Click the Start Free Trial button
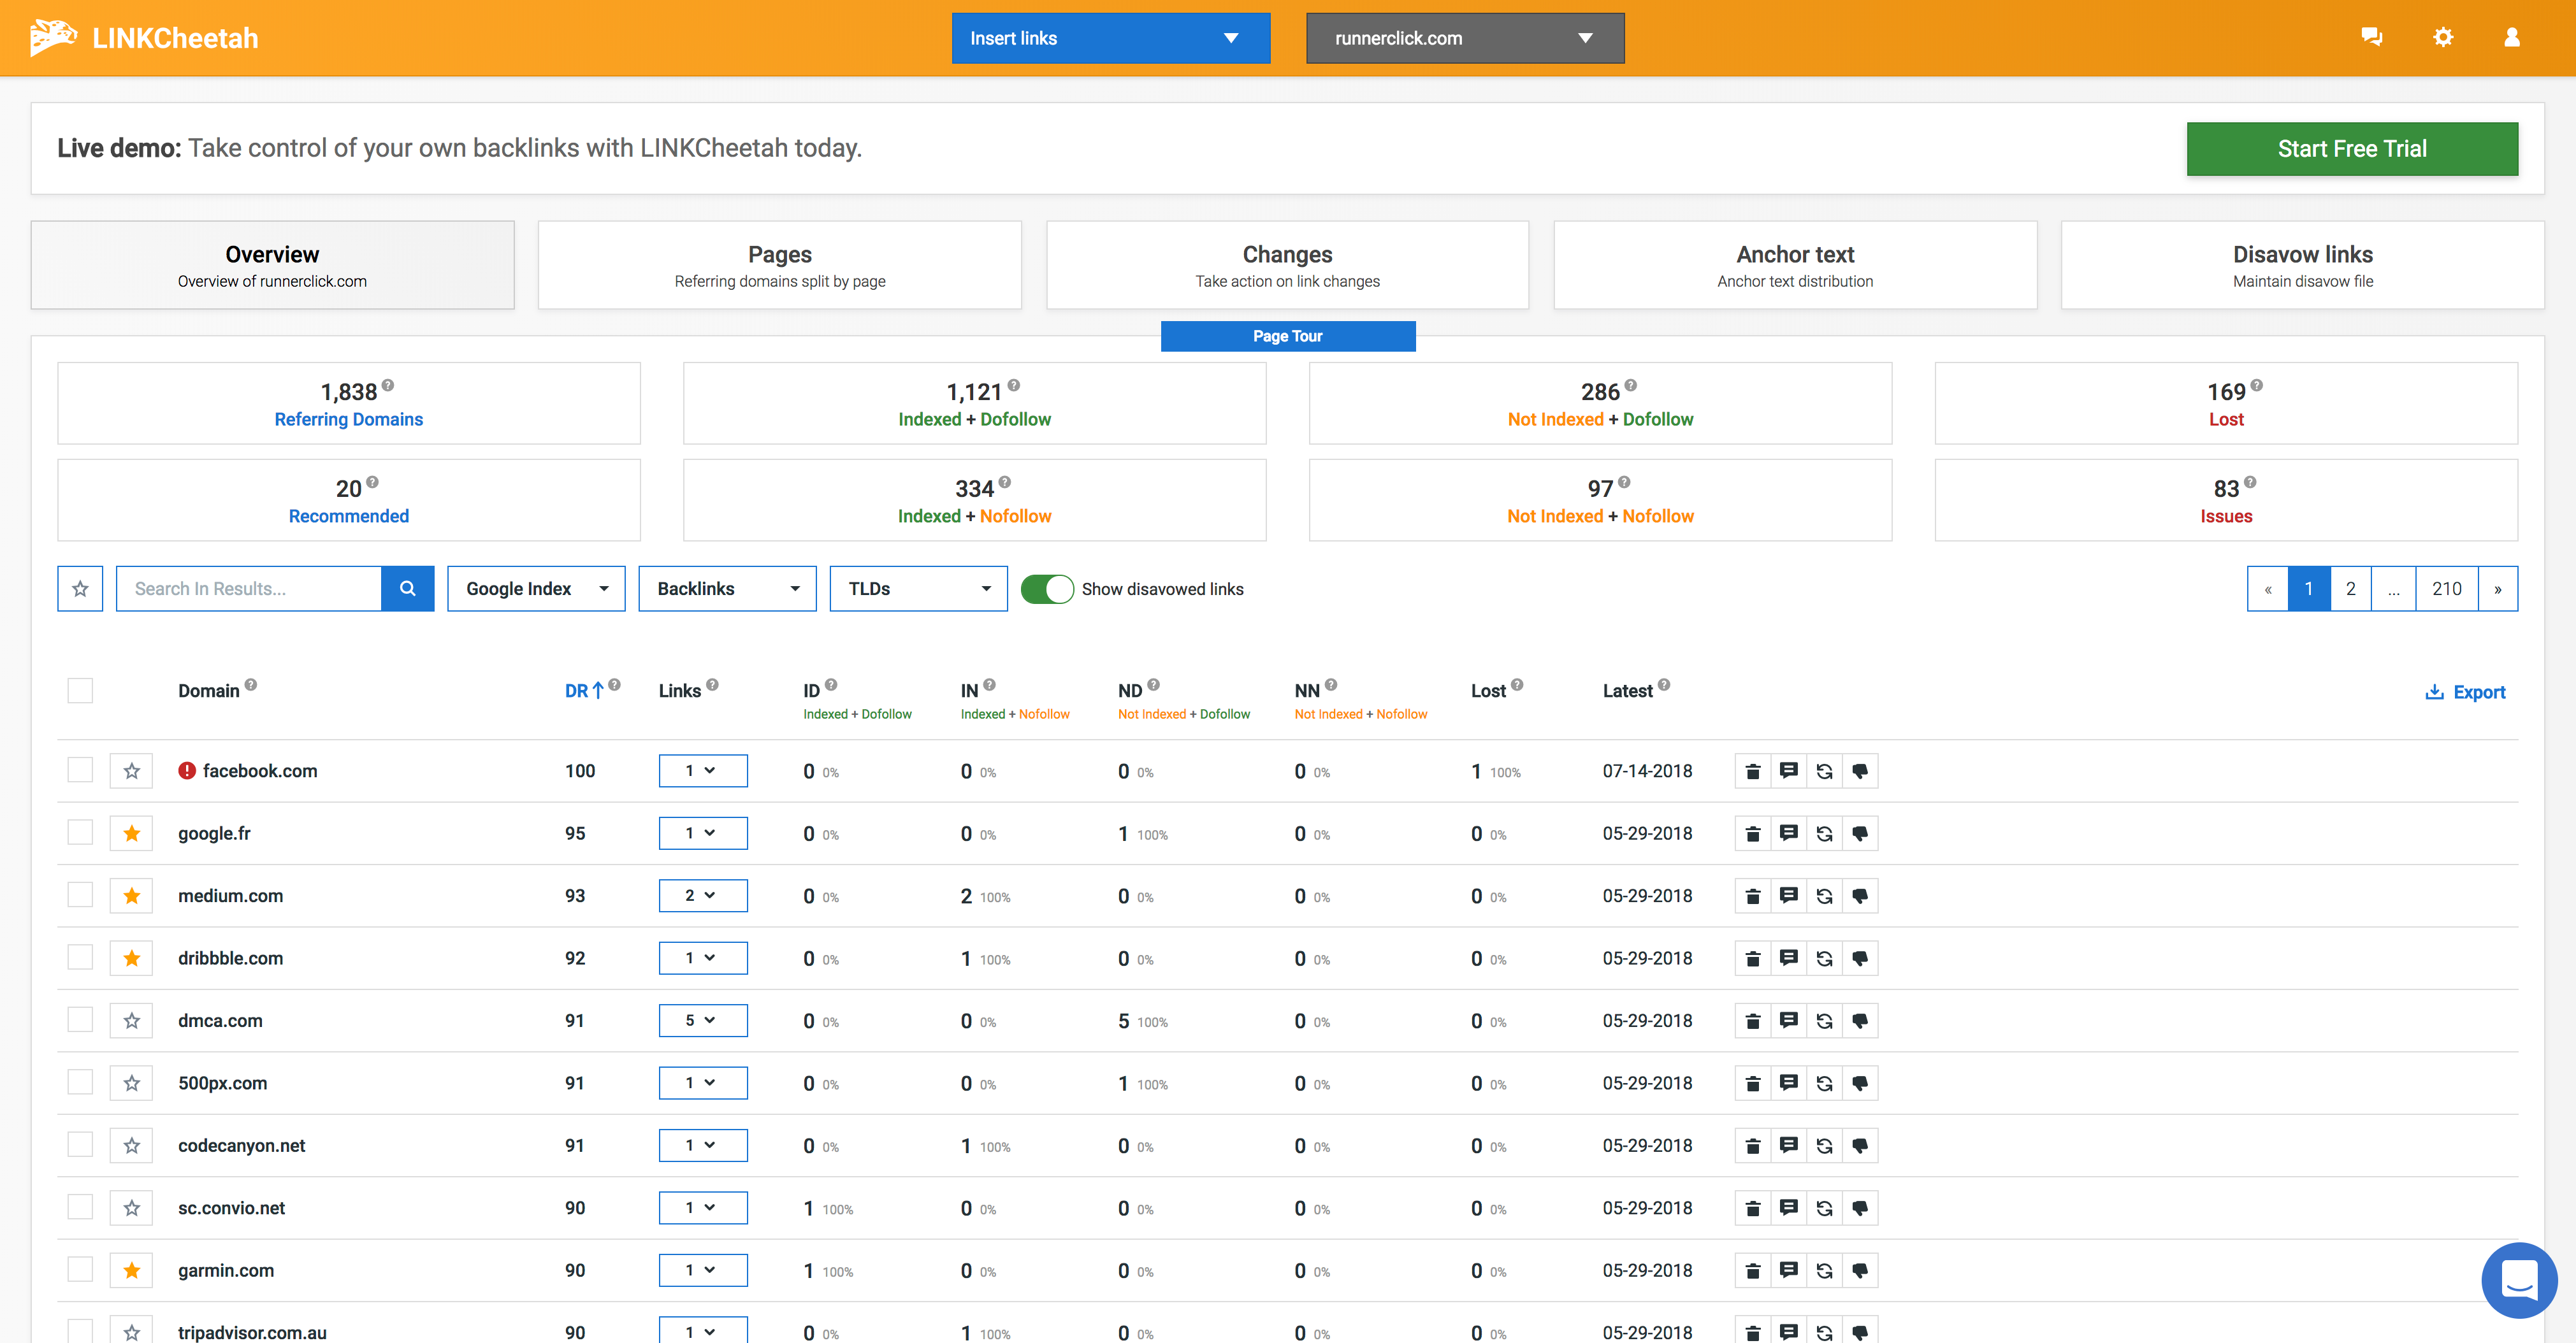Image resolution: width=2576 pixels, height=1343 pixels. 2351,149
